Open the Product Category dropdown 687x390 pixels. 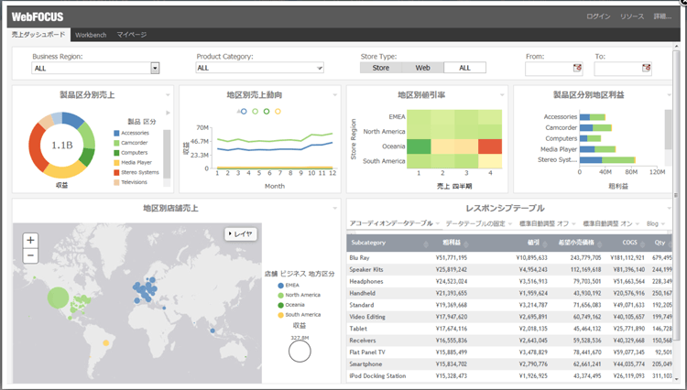[x=319, y=68]
